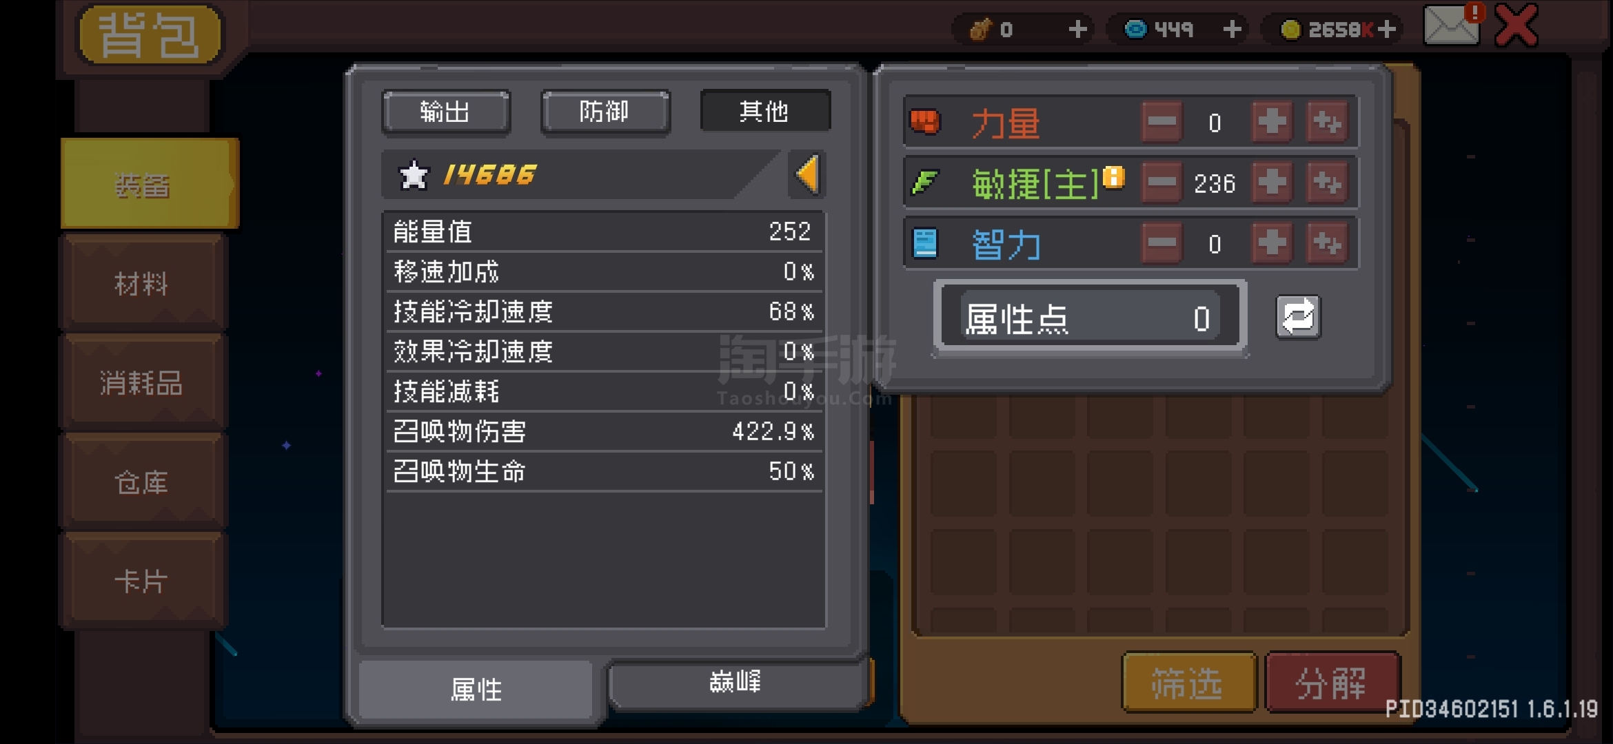Add items with the plus beside the 0 counter

(1077, 30)
